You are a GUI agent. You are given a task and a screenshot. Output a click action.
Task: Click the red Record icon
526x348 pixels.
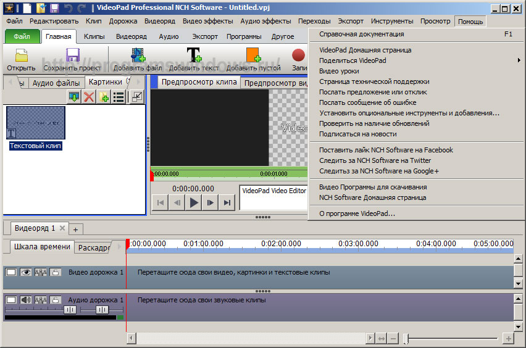pos(298,56)
